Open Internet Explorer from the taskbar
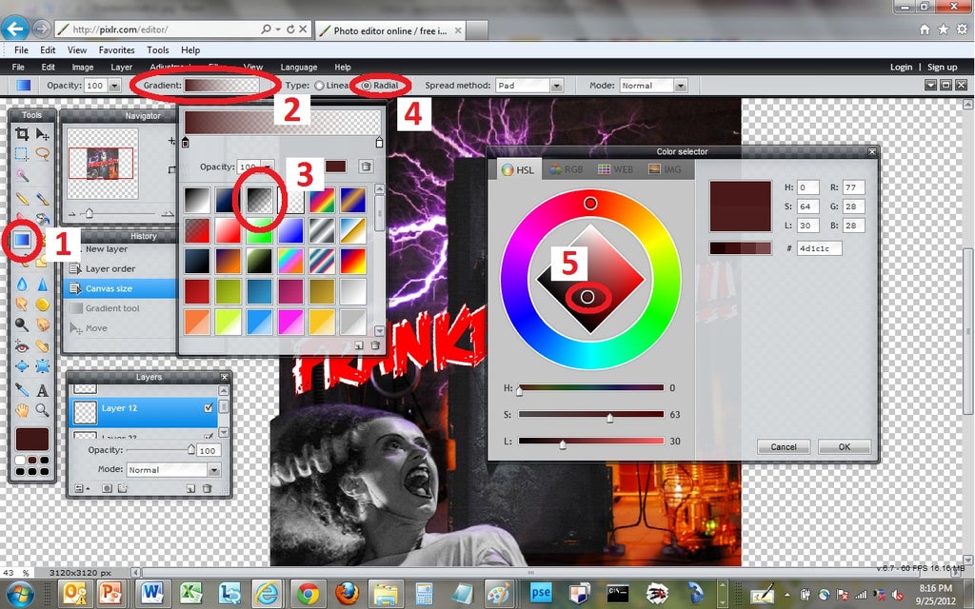 tap(267, 594)
